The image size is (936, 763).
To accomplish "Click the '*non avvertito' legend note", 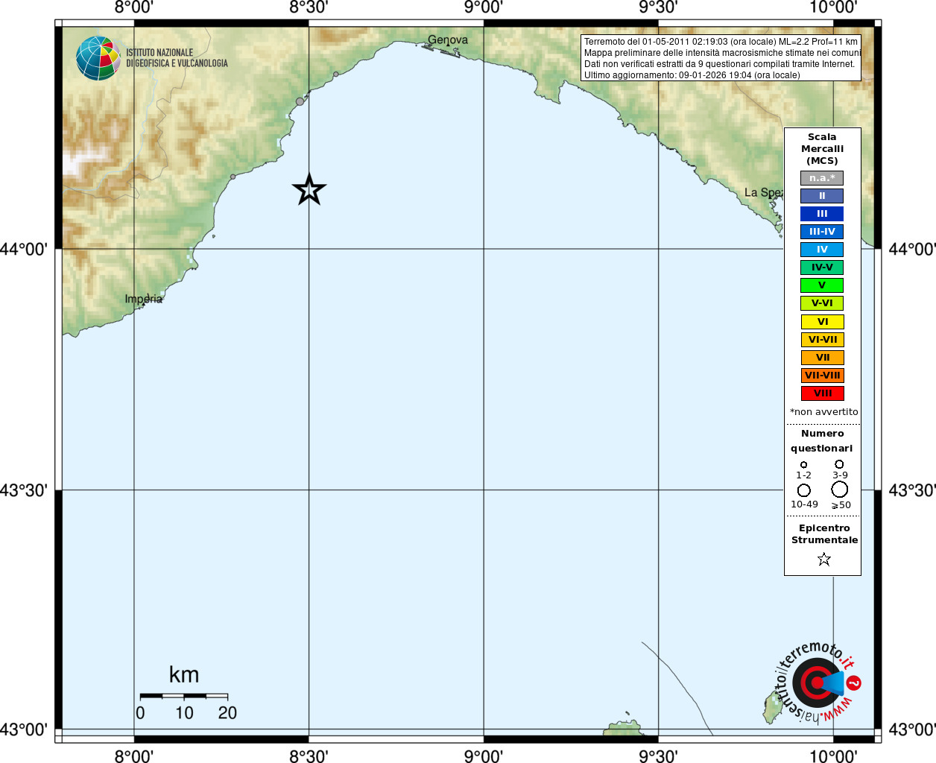I will (x=823, y=412).
